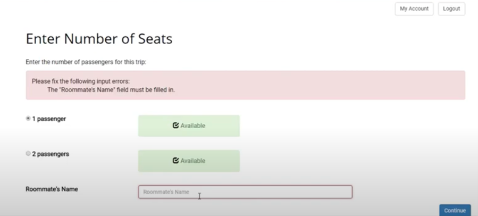Click the "2 passengers" option label
Image resolution: width=478 pixels, height=216 pixels.
pyautogui.click(x=51, y=154)
